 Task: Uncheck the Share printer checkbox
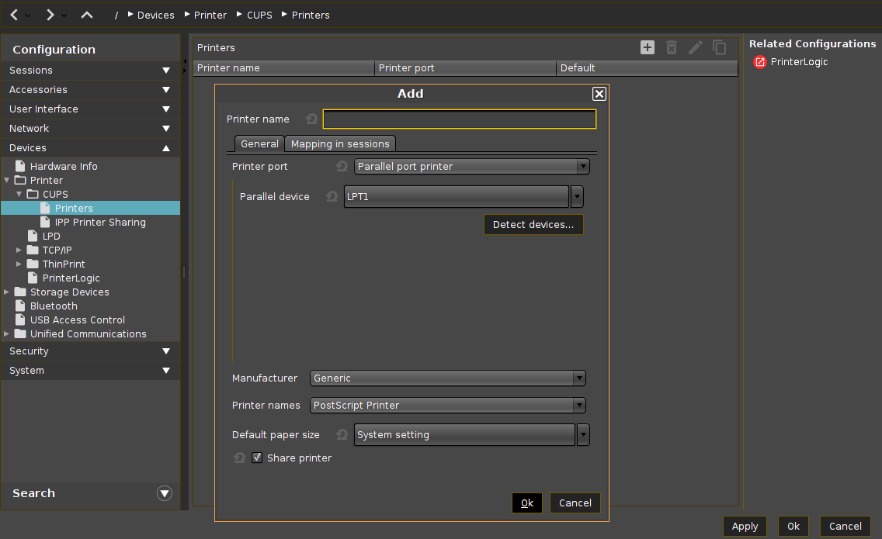pyautogui.click(x=257, y=458)
